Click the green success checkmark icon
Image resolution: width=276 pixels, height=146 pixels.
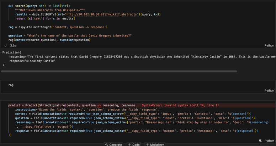pyautogui.click(x=6, y=46)
